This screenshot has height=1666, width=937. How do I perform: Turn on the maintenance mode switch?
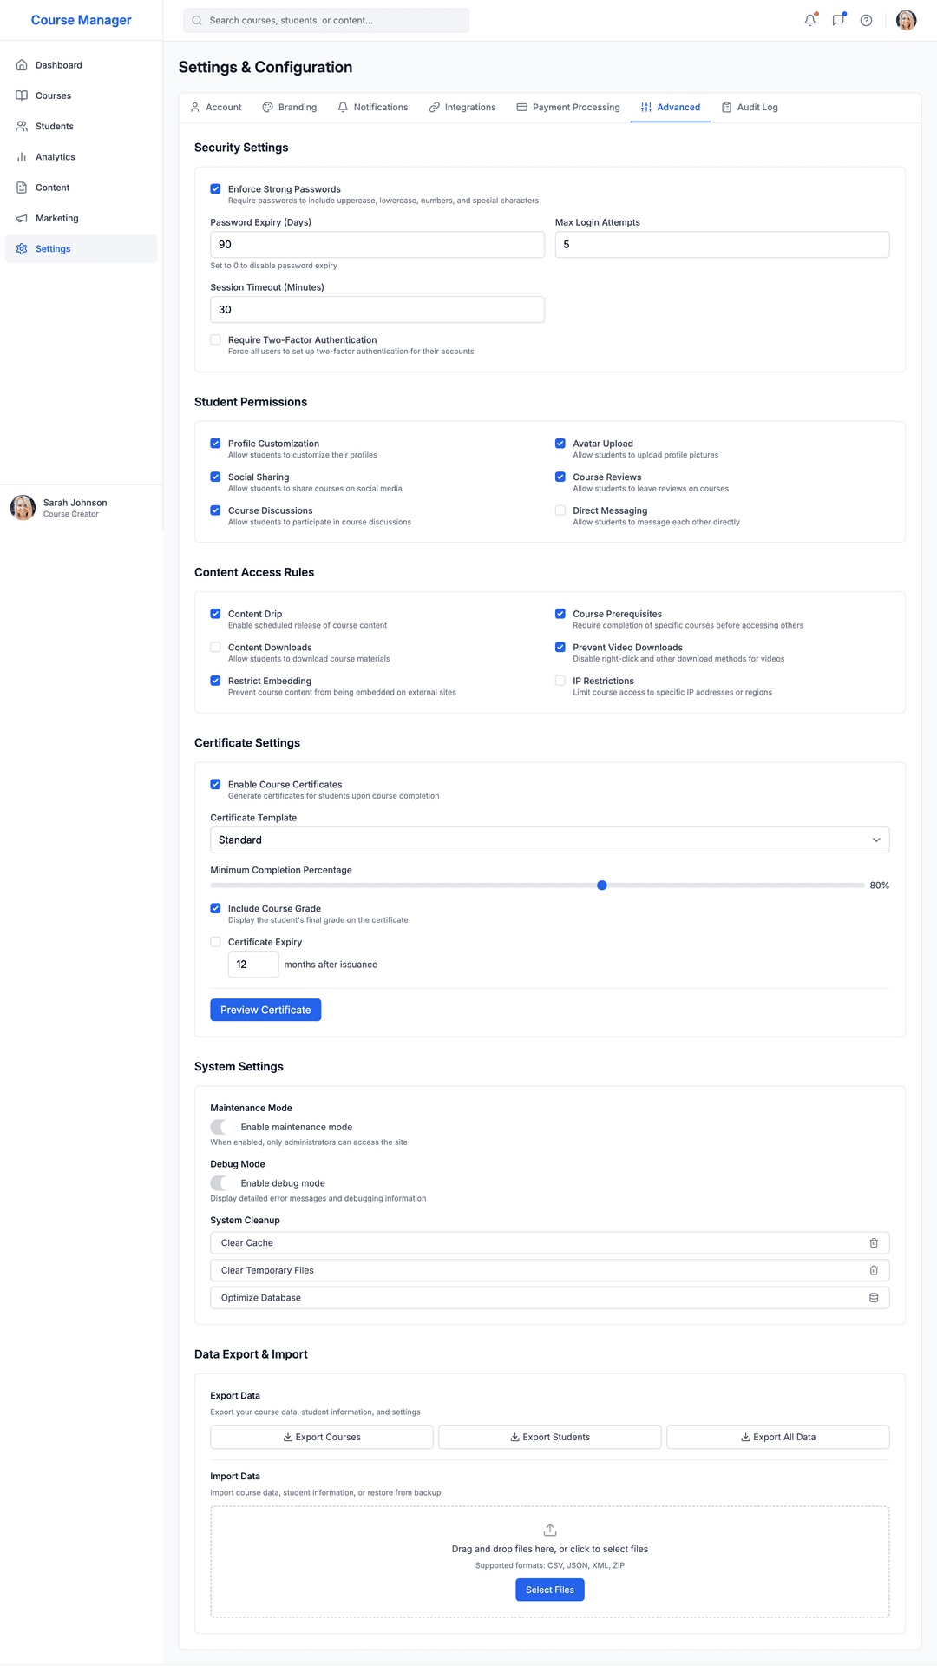coord(222,1127)
